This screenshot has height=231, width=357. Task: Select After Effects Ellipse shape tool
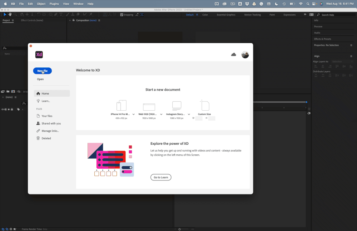[x=50, y=14]
